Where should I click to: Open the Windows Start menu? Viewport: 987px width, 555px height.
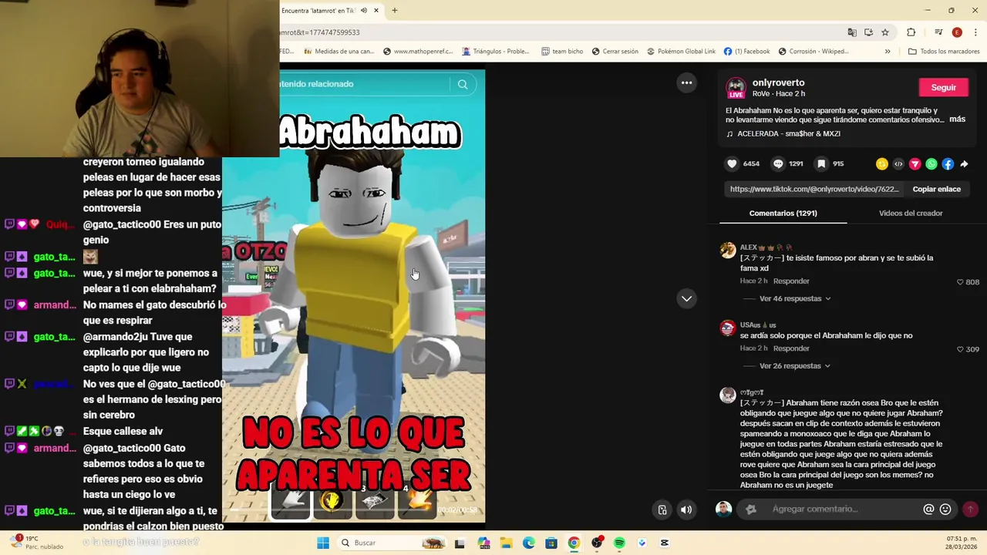pos(323,543)
